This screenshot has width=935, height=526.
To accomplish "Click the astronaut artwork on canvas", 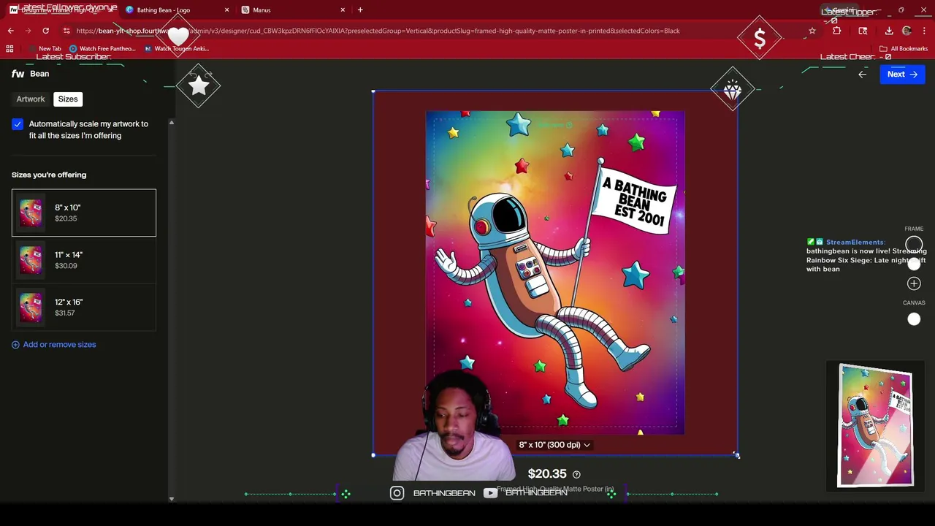I will pyautogui.click(x=555, y=272).
